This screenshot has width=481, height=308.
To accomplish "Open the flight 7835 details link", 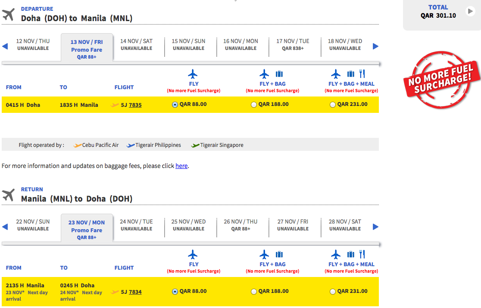I will pos(135,105).
